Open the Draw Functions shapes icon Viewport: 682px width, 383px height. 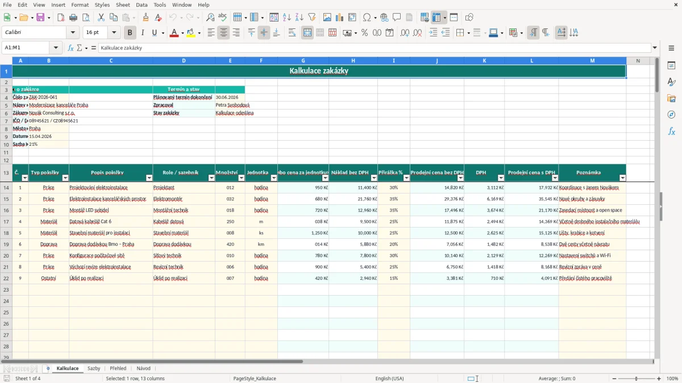click(469, 18)
